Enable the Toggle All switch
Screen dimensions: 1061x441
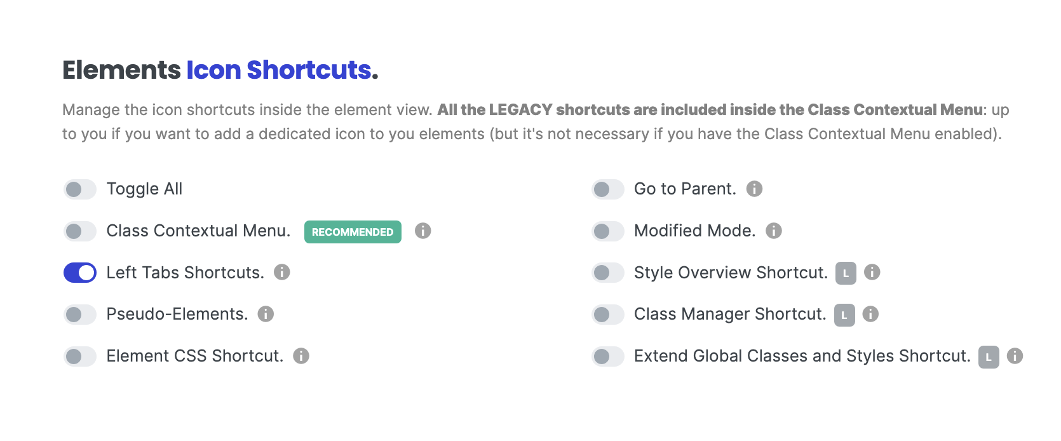80,189
